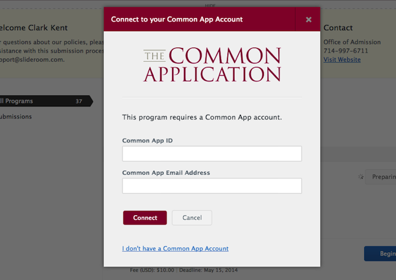Click the phone number 714-997-6711
The height and width of the screenshot is (280, 396).
coord(346,51)
